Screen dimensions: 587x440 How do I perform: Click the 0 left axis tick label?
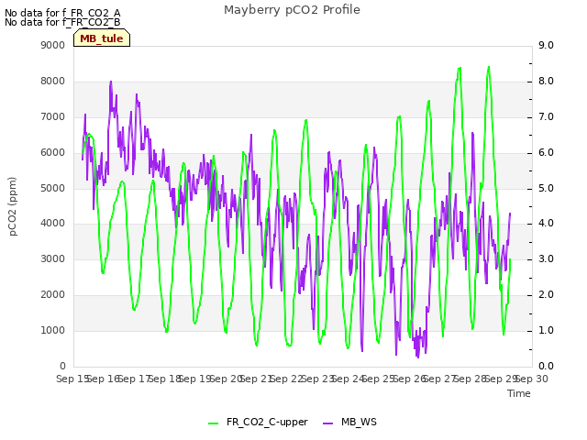[62, 366]
